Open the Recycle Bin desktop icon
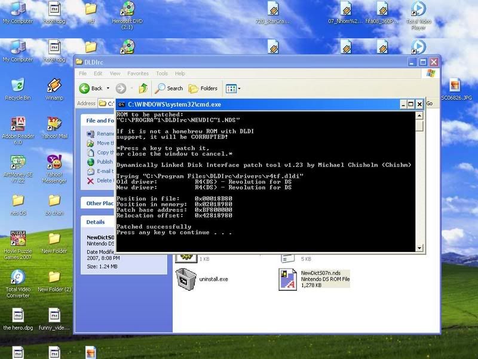 click(18, 89)
